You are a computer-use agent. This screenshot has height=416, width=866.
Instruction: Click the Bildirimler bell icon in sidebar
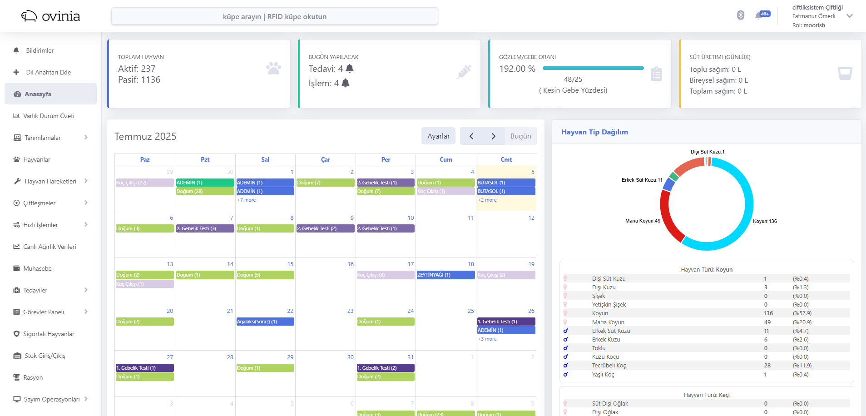(16, 50)
